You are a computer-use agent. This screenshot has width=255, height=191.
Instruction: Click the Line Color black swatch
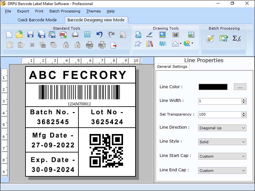click(x=213, y=87)
